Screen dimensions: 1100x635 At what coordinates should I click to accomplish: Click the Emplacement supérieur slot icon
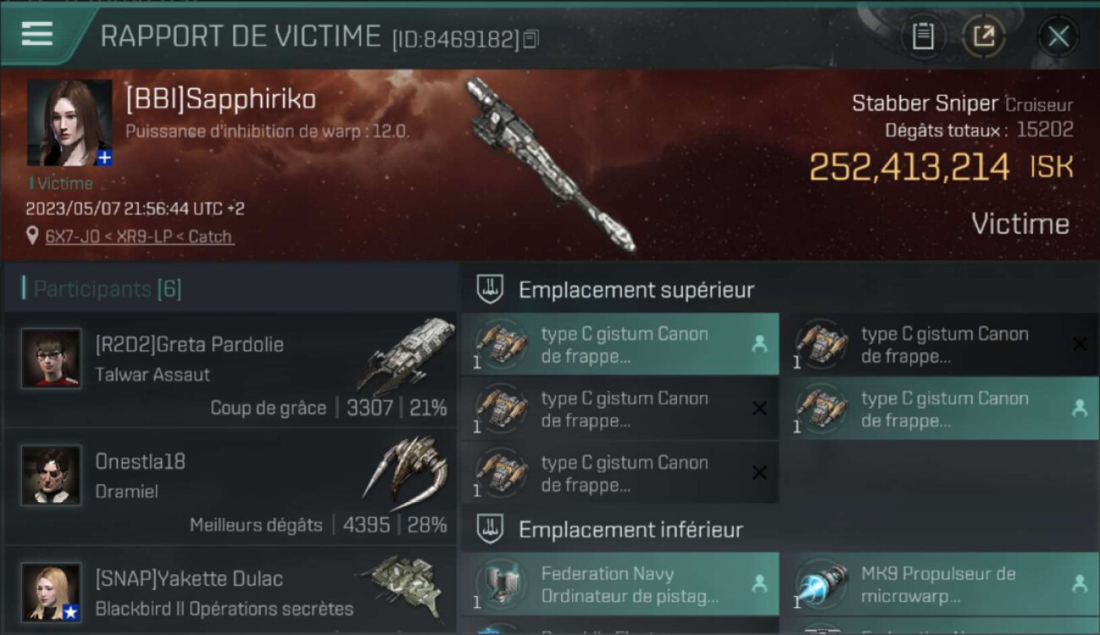tap(490, 290)
